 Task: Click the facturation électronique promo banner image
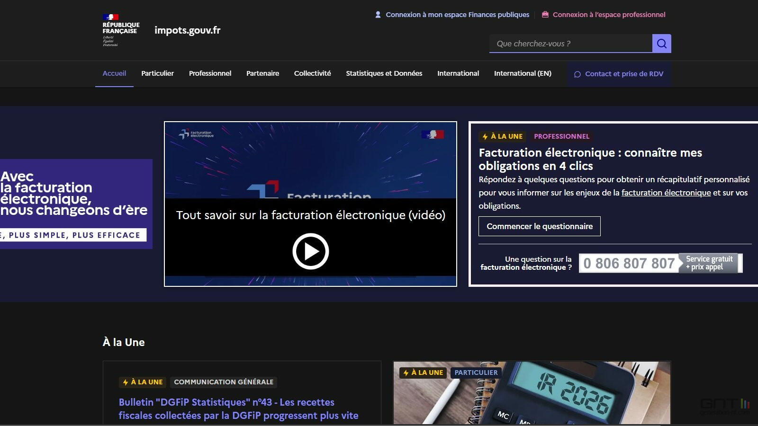tap(76, 204)
